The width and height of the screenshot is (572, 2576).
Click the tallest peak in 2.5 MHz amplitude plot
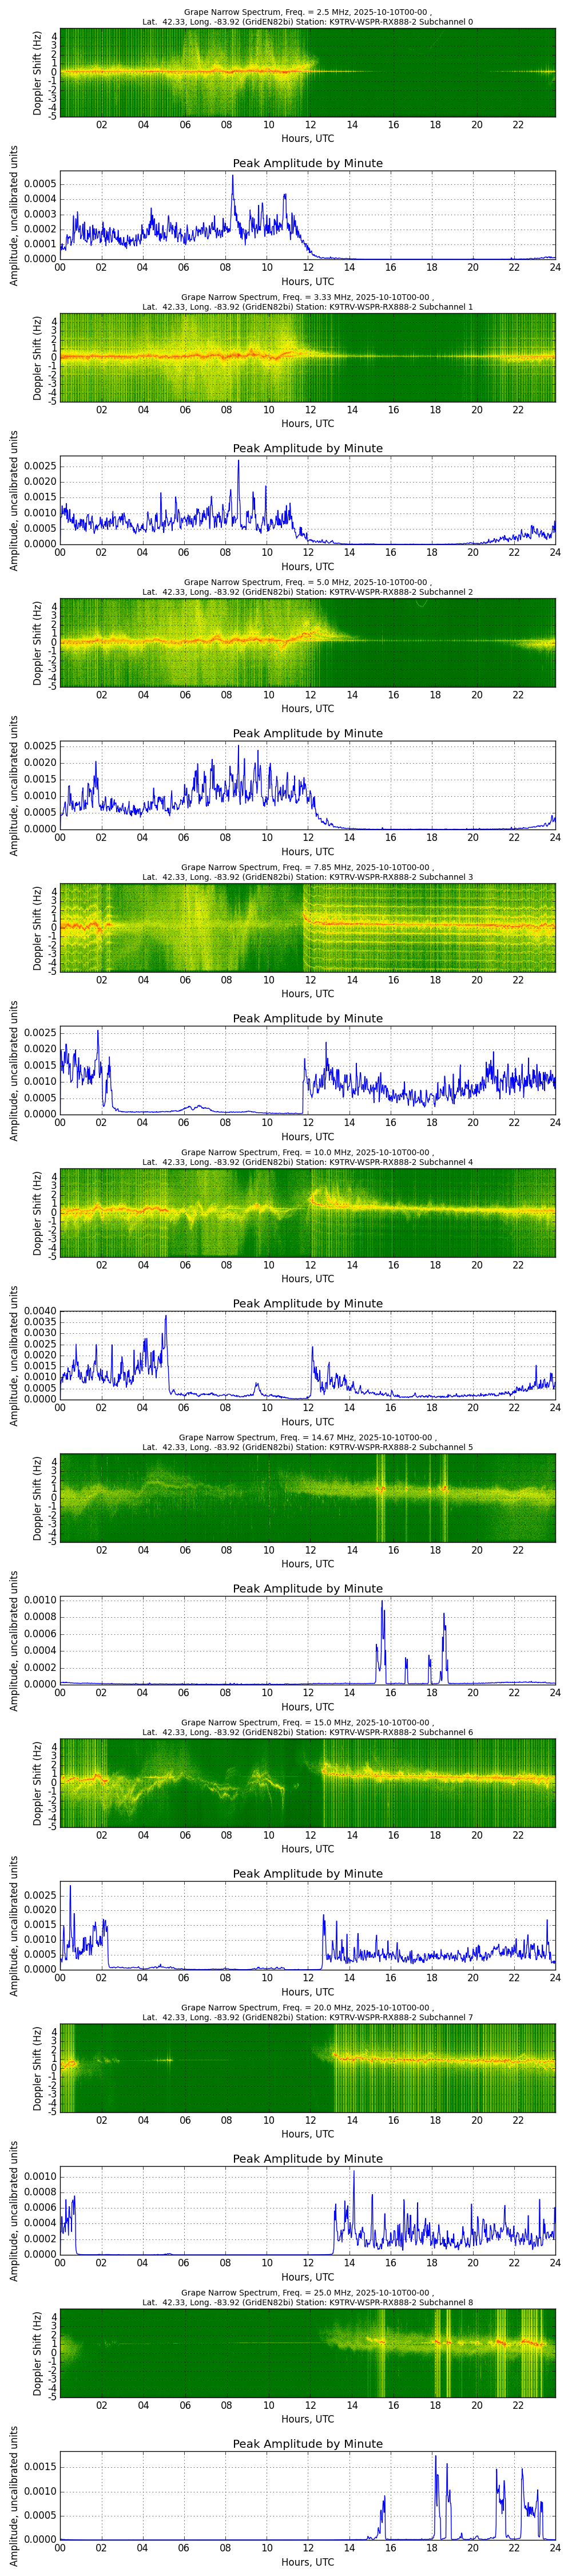pyautogui.click(x=233, y=177)
